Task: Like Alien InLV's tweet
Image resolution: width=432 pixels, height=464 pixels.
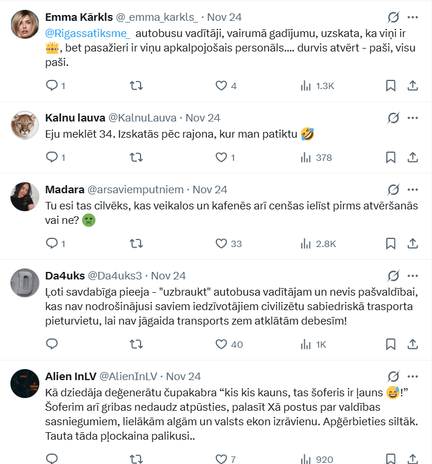Action: pyautogui.click(x=221, y=459)
